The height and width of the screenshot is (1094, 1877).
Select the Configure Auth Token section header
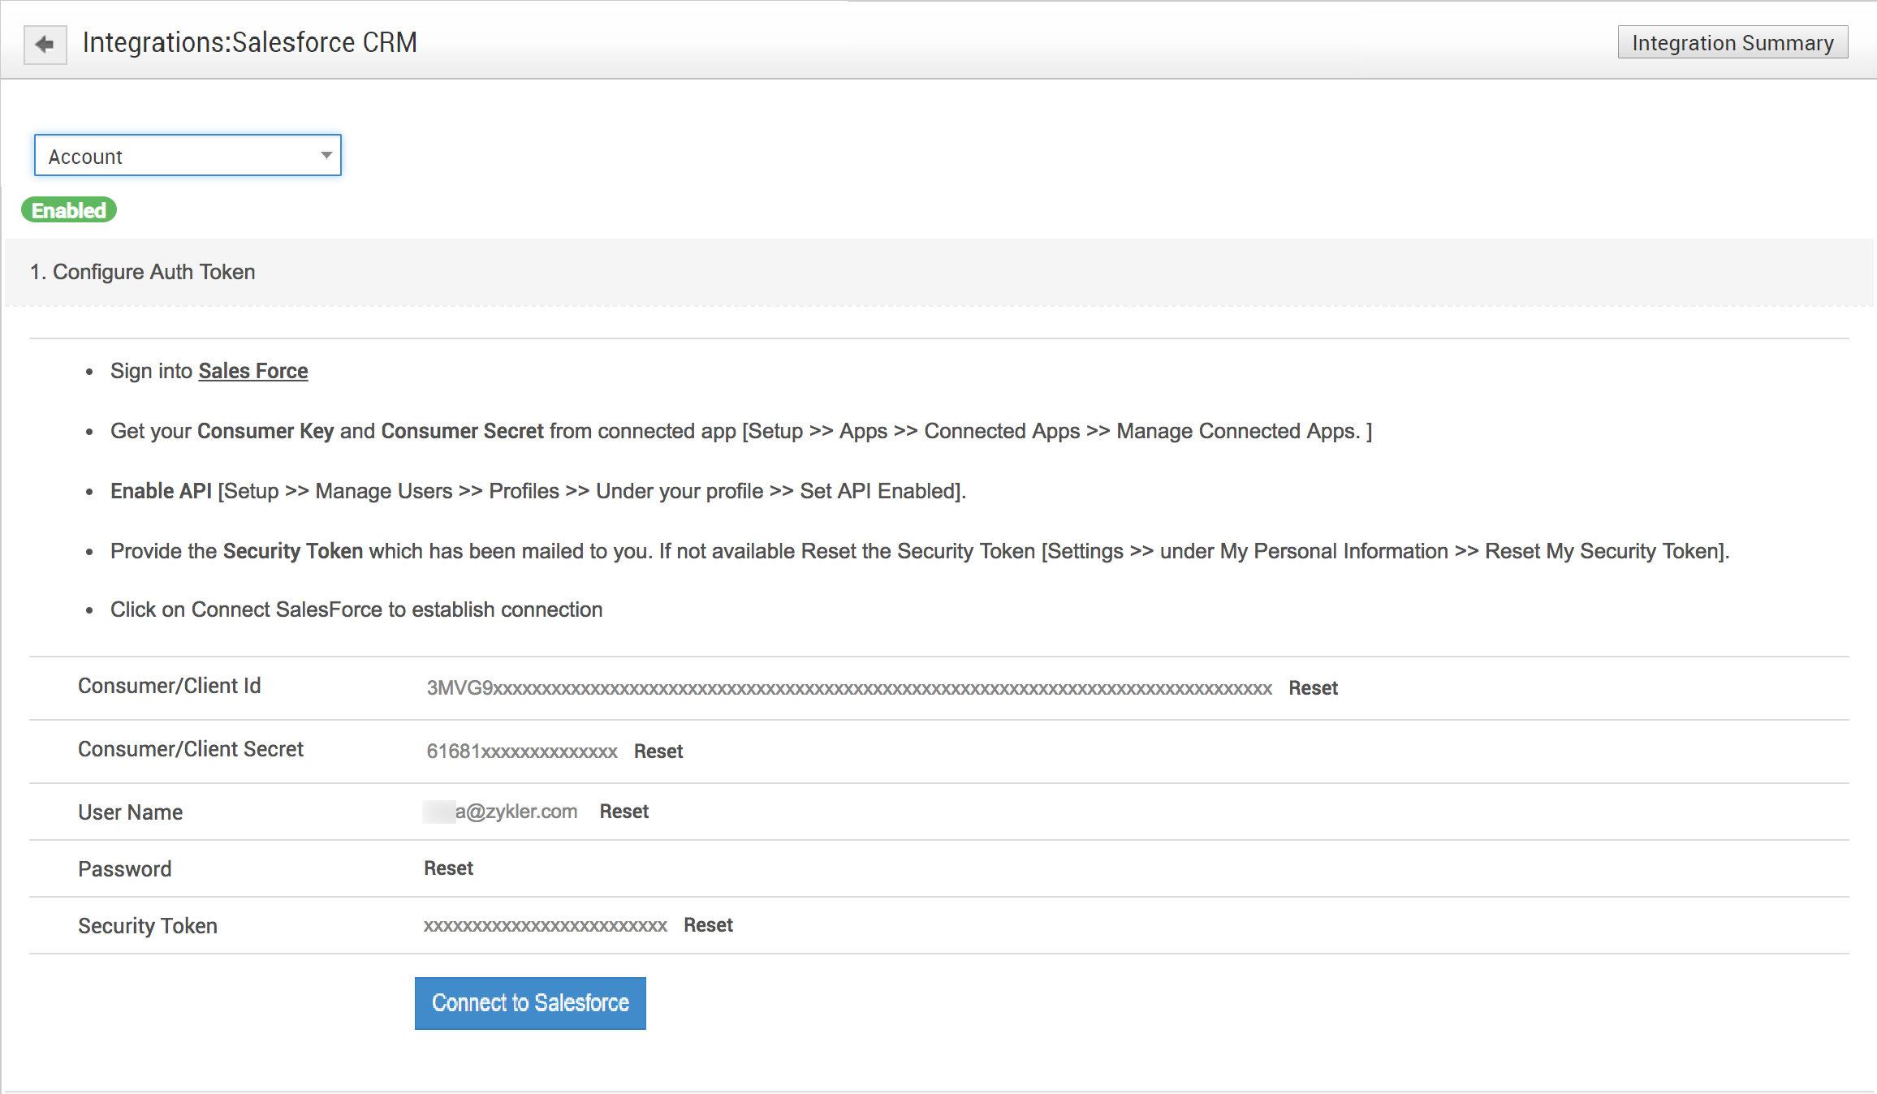(143, 272)
